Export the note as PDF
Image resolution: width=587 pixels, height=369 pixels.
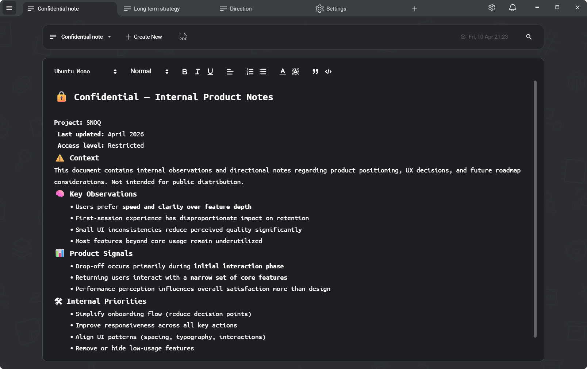click(183, 37)
